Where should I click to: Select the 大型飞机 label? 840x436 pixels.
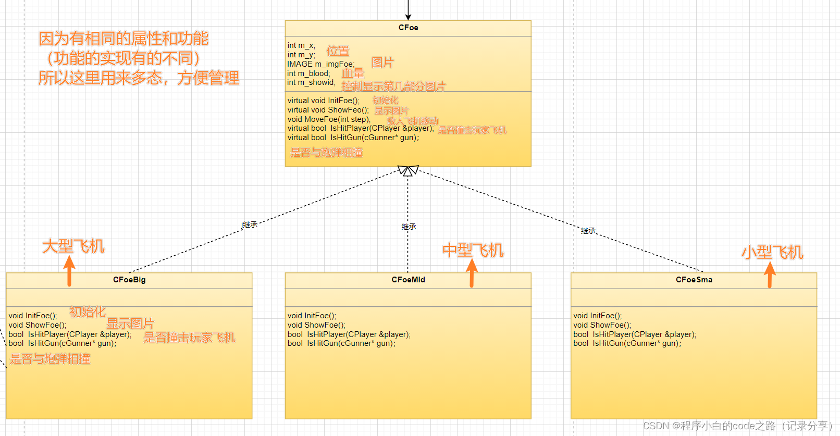click(x=73, y=246)
